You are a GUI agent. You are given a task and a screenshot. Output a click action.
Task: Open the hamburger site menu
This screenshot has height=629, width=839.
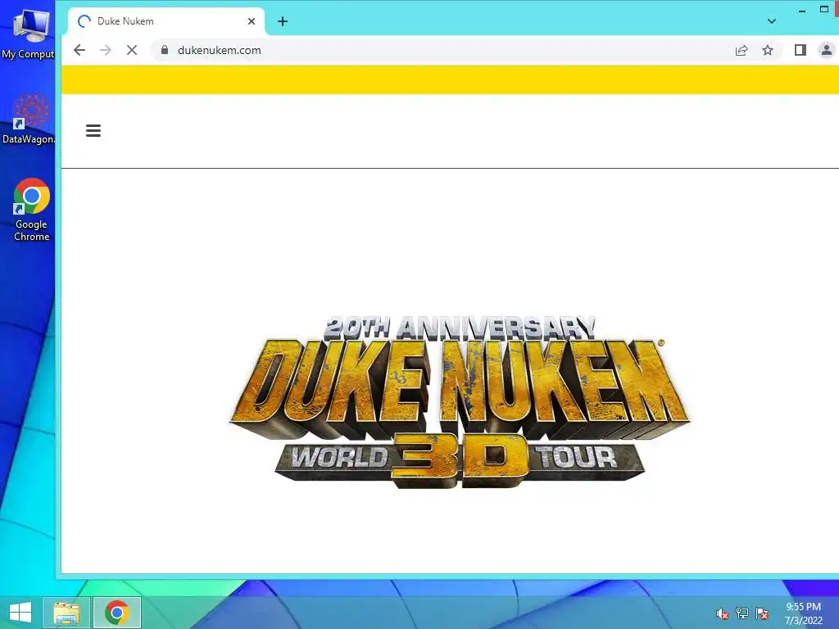[x=93, y=130]
